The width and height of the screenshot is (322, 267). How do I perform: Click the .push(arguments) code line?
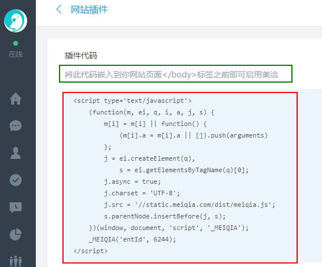pos(194,135)
